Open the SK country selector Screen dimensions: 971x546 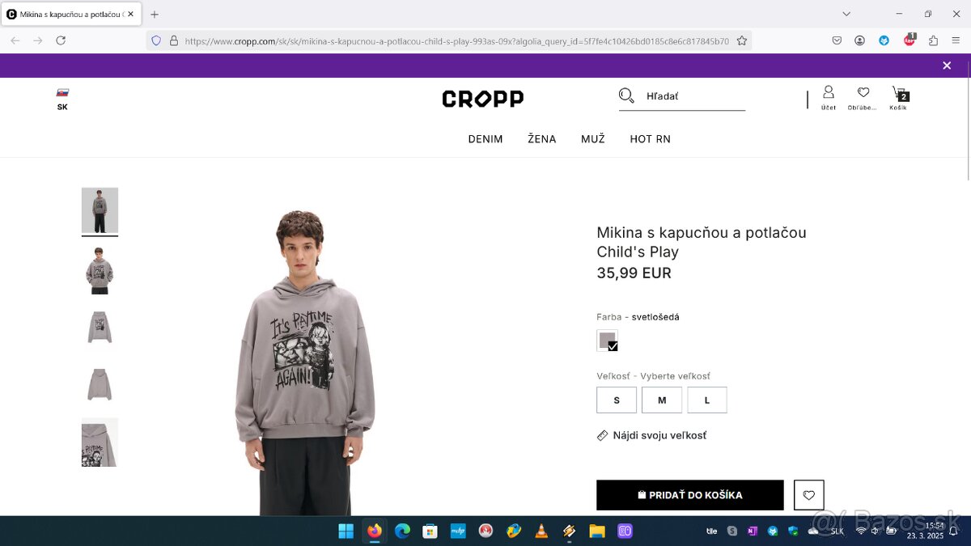pyautogui.click(x=62, y=99)
